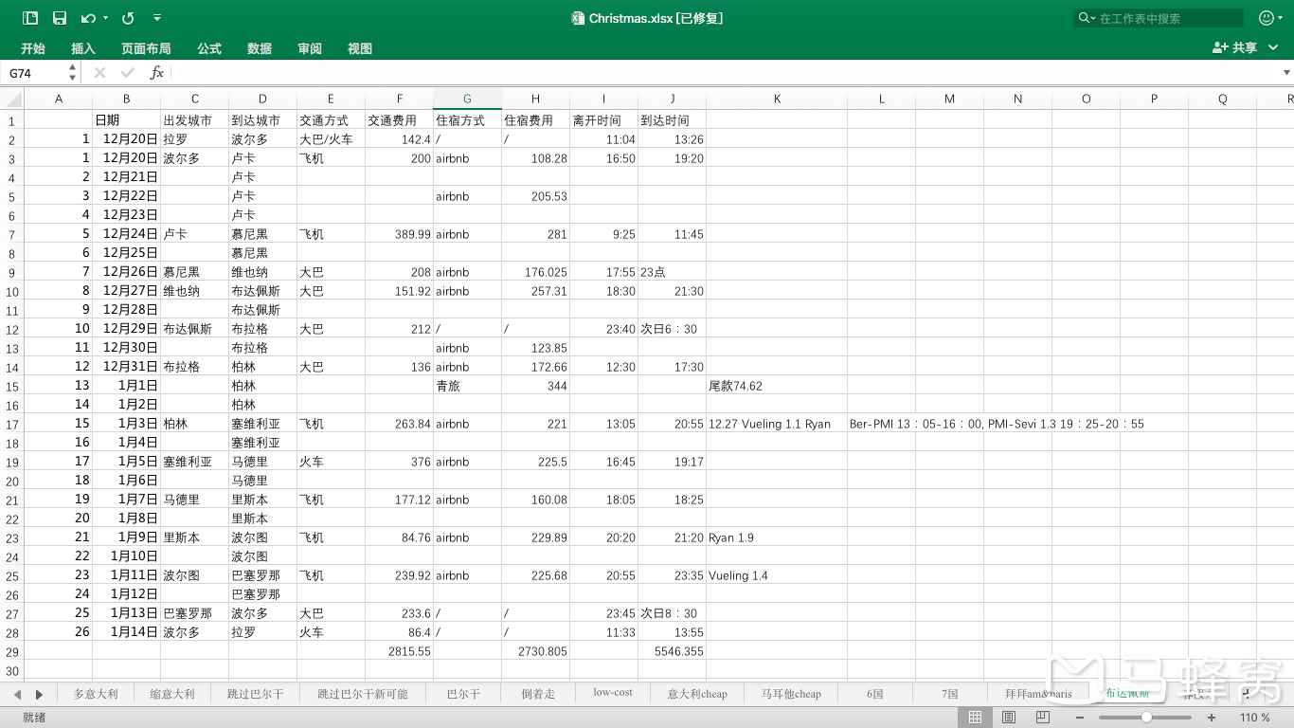Zoom in with the plus button
The width and height of the screenshot is (1294, 728).
tap(1212, 718)
